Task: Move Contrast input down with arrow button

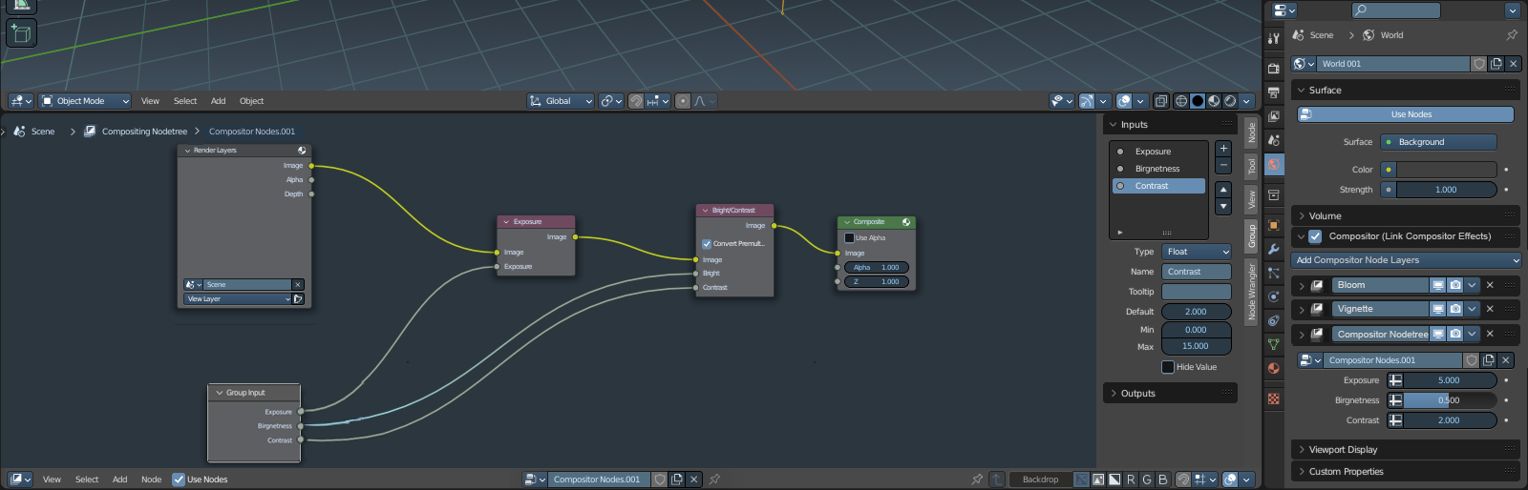Action: click(1223, 207)
